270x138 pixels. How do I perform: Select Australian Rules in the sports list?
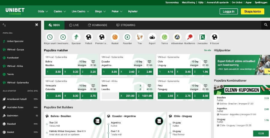tap(21, 107)
